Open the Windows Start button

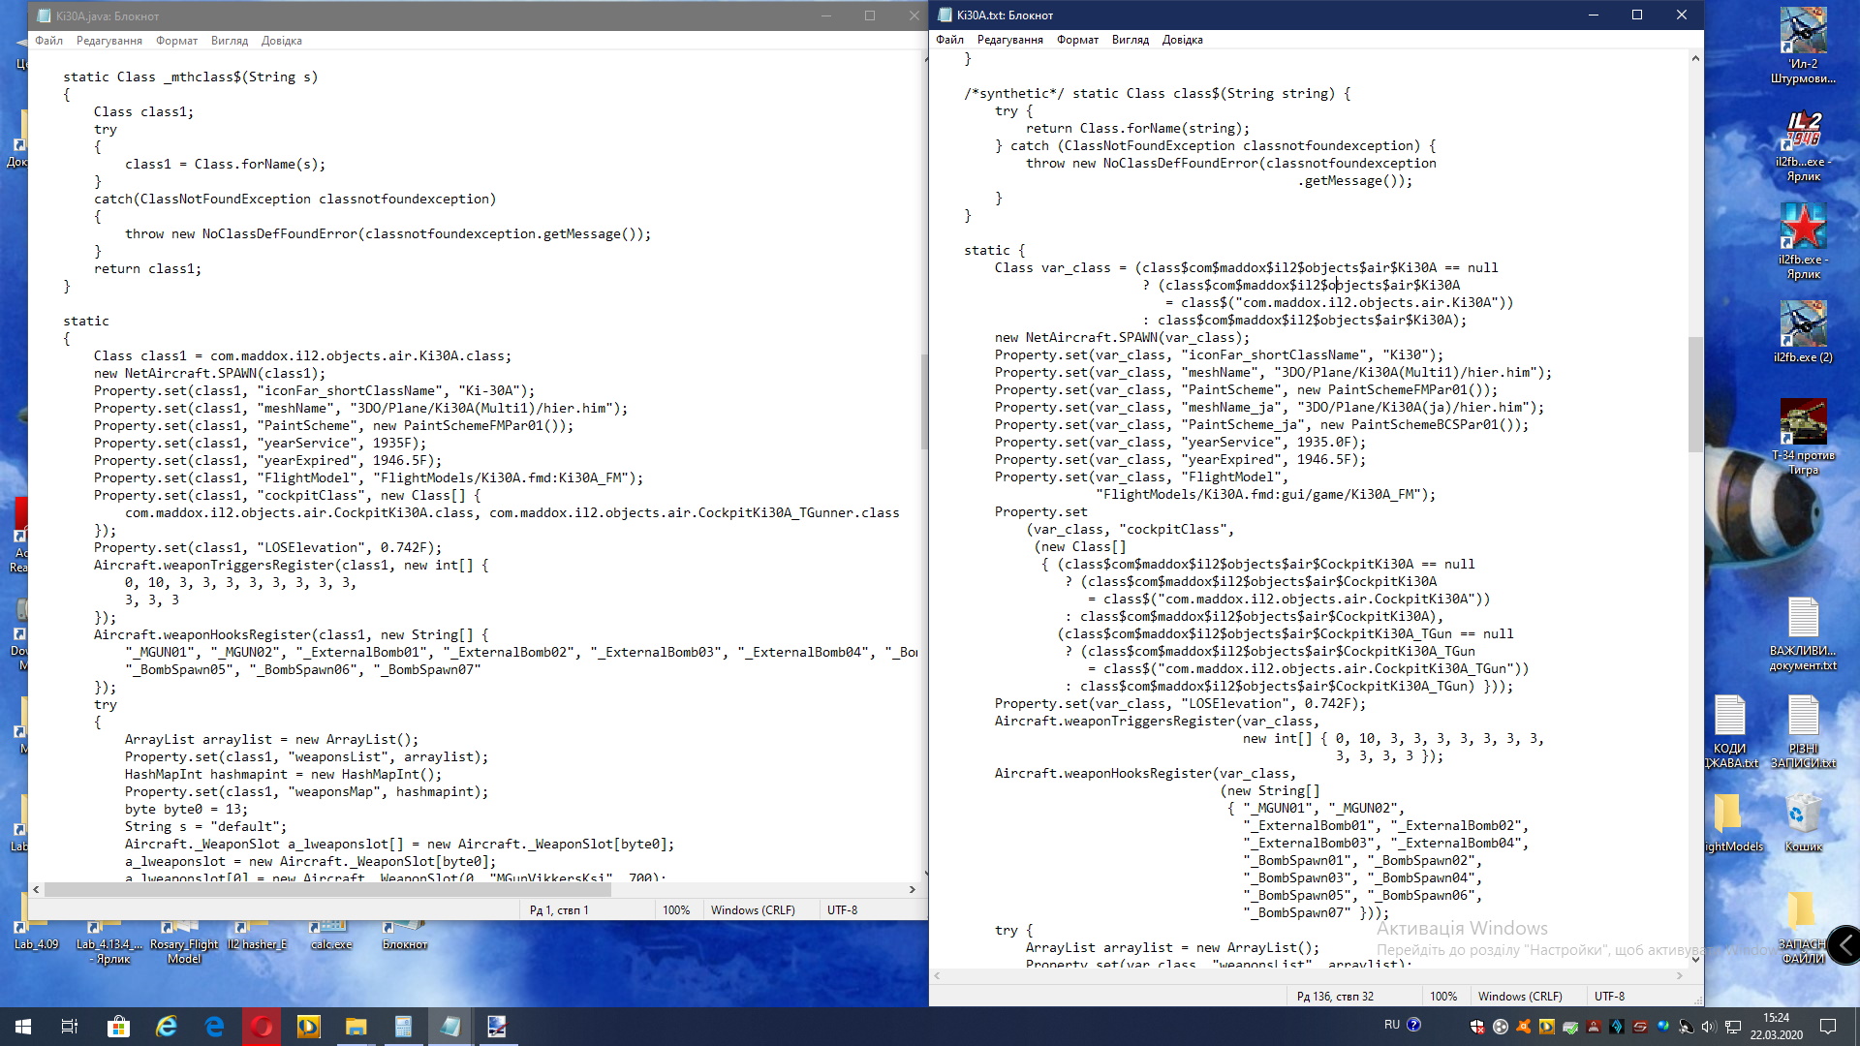point(23,1027)
